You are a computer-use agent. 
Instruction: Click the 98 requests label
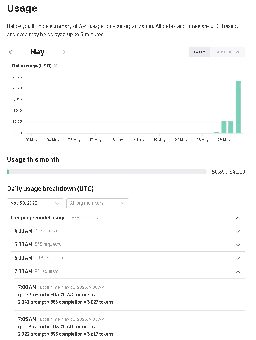pyautogui.click(x=46, y=272)
